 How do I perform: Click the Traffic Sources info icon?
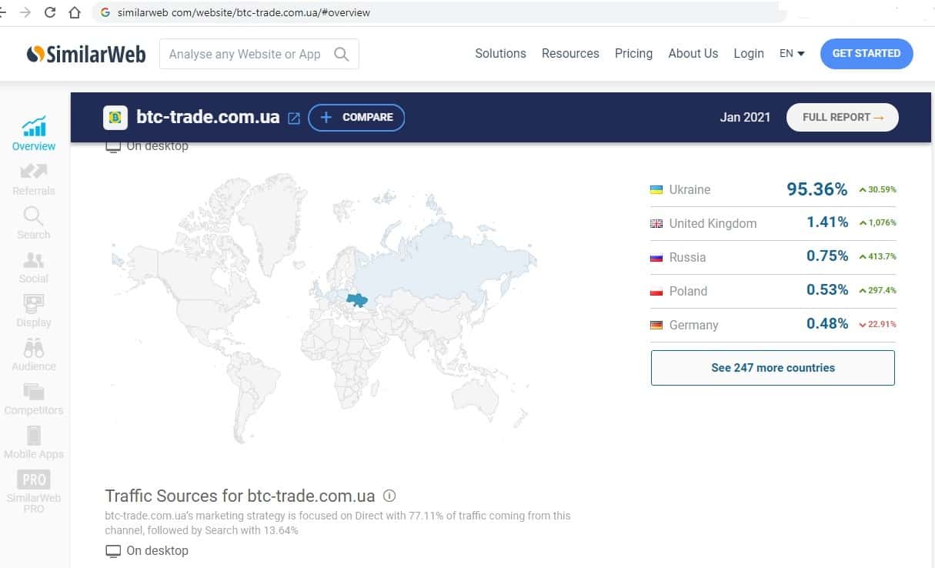(389, 496)
